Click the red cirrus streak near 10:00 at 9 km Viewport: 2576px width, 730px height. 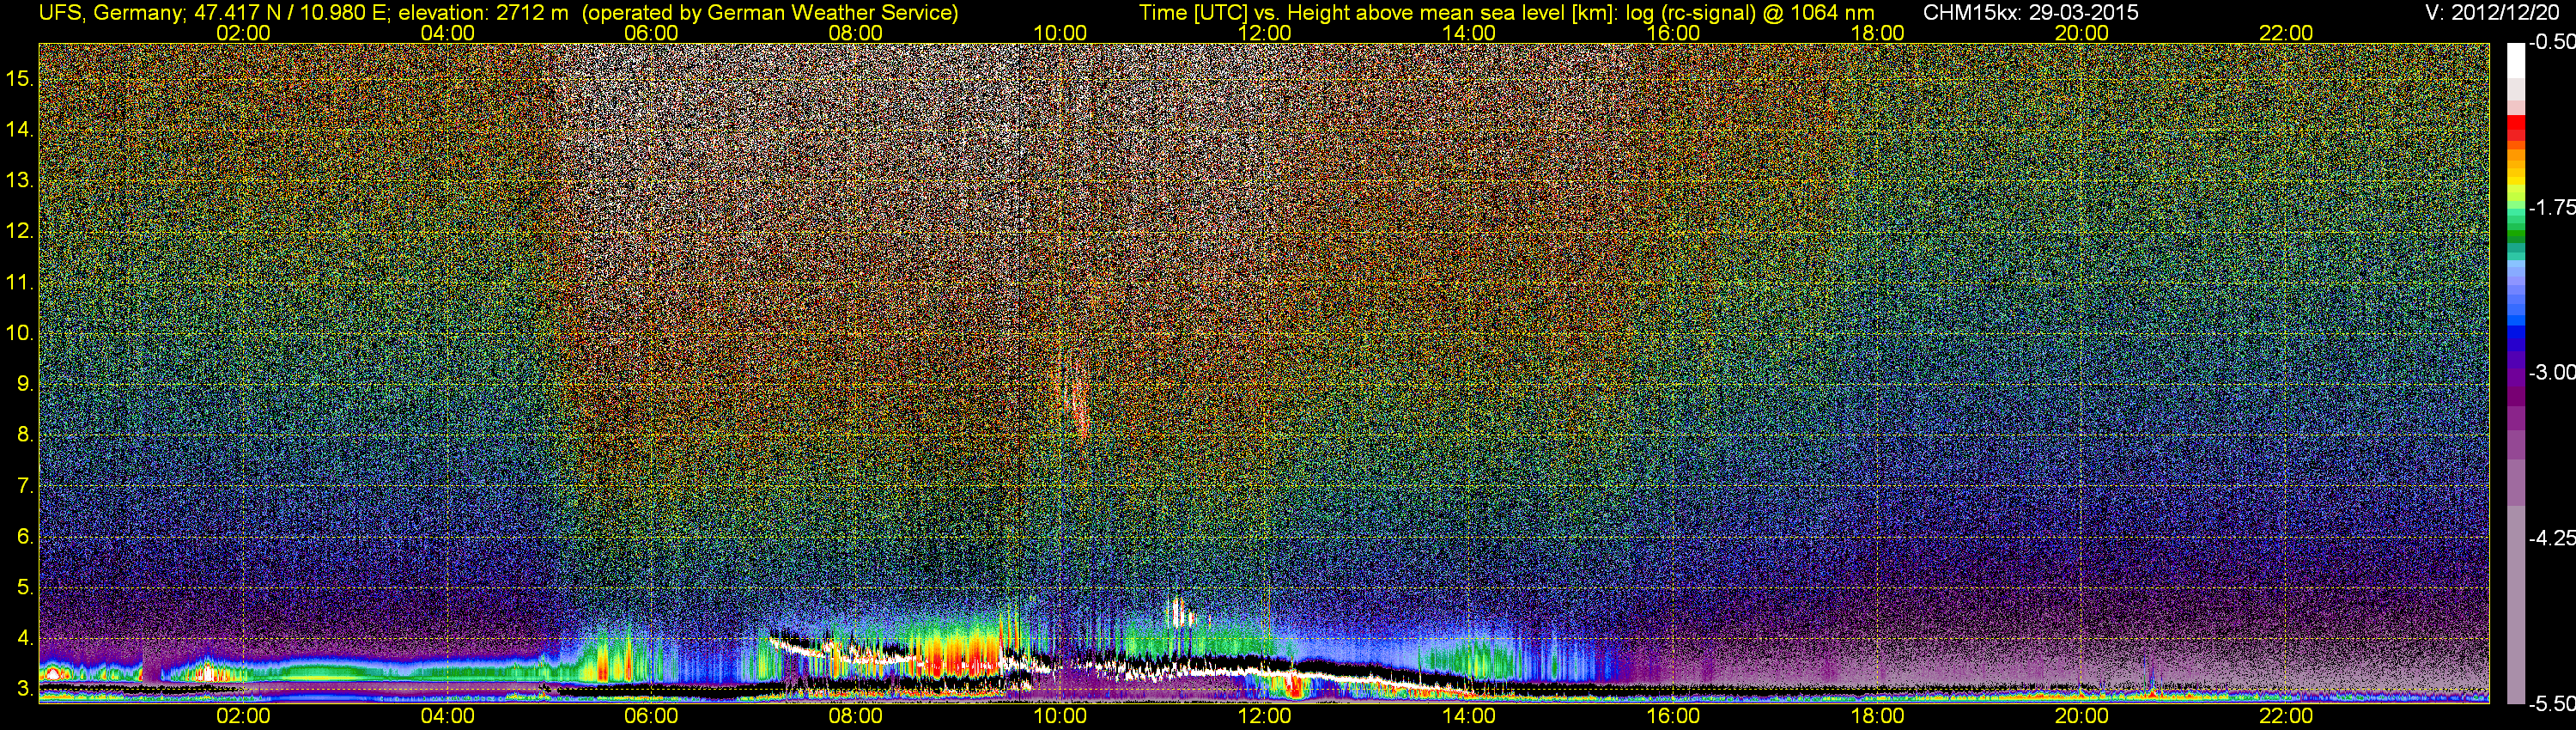1078,400
